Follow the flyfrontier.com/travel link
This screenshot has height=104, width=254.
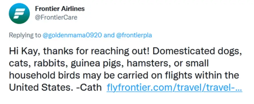pos(175,88)
